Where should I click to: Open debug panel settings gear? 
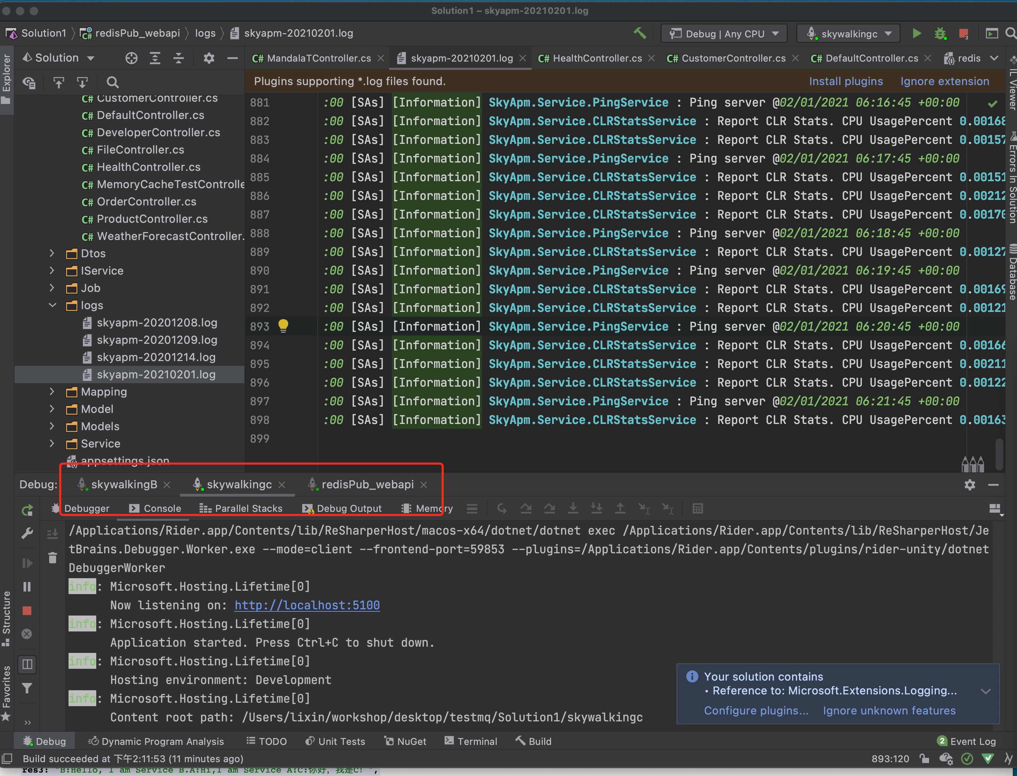click(x=970, y=484)
